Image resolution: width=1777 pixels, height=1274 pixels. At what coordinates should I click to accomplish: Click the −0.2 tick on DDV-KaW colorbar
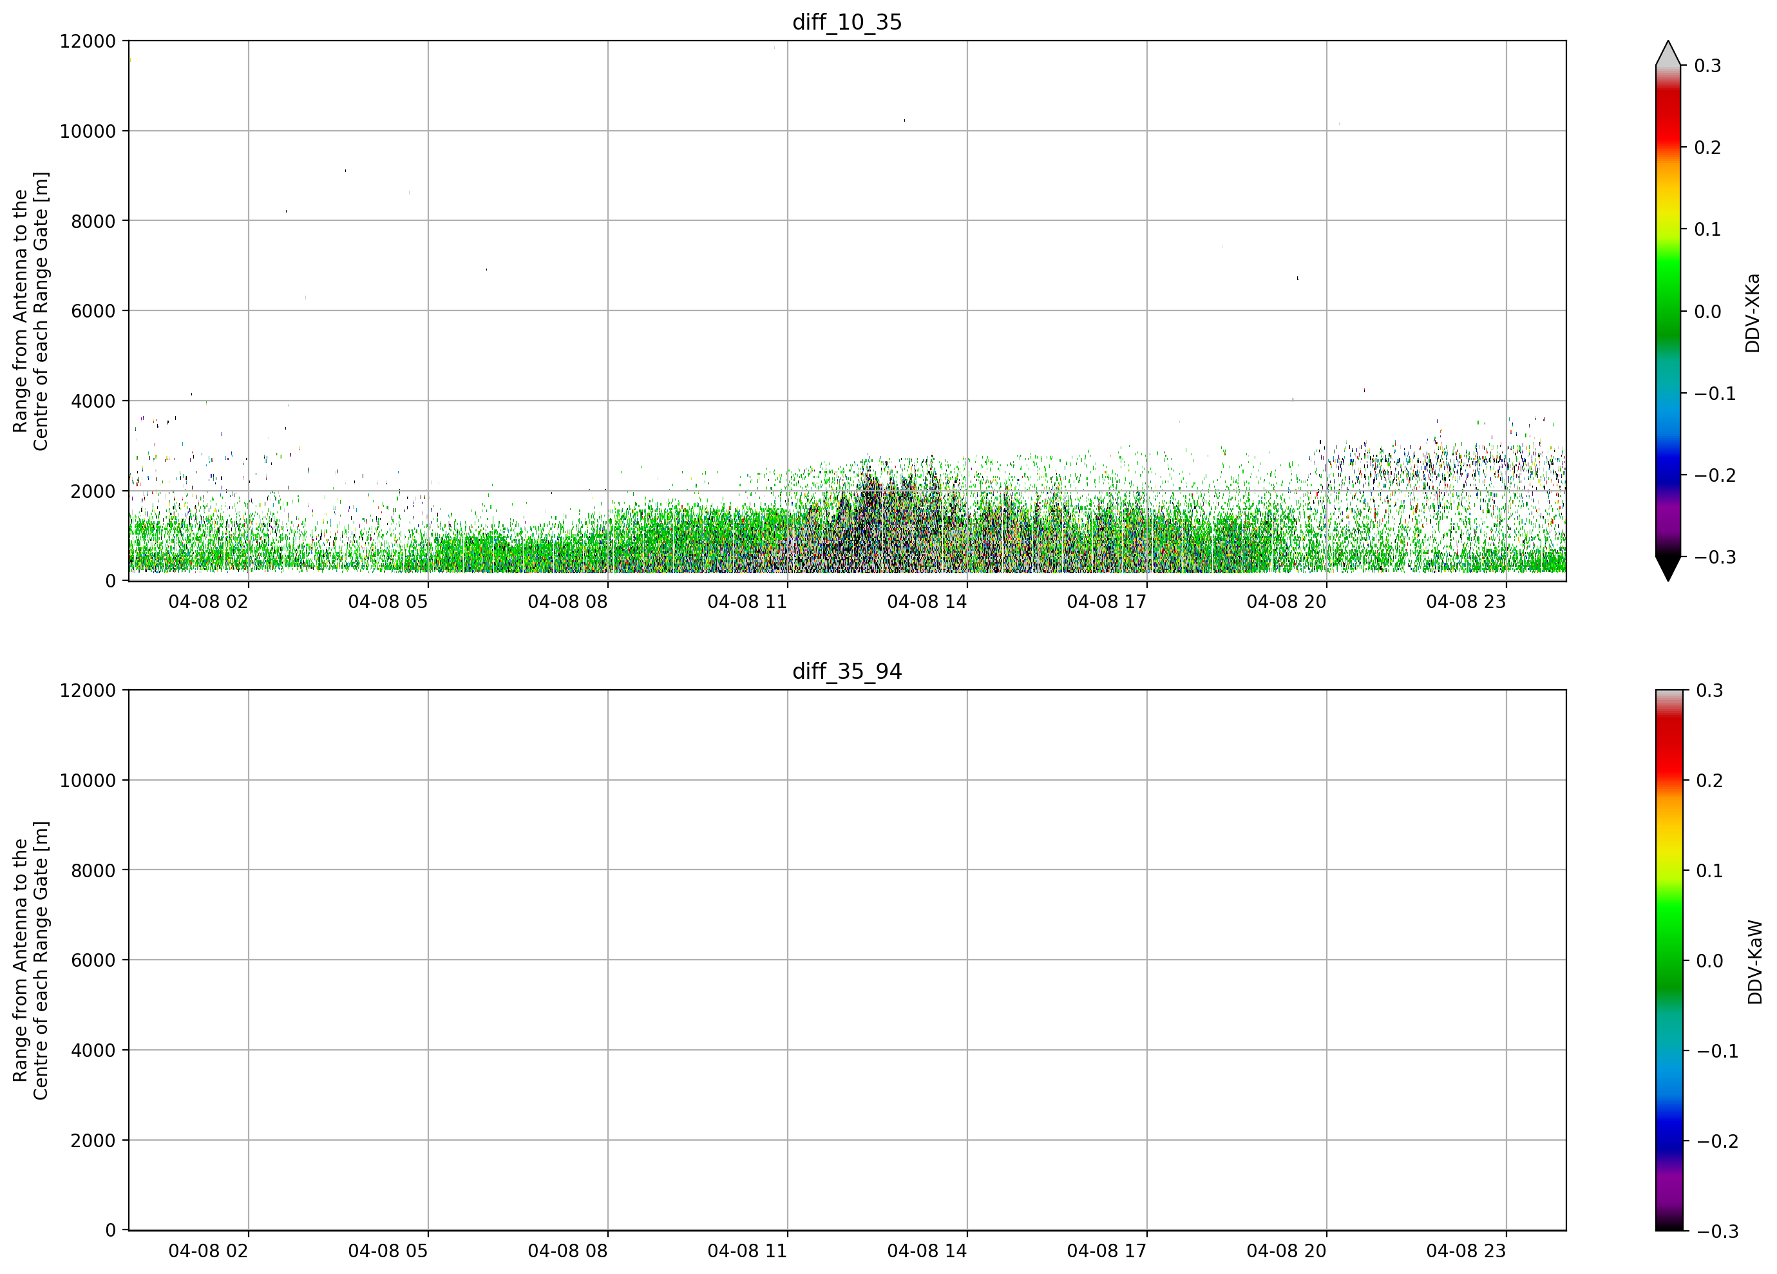pos(1716,1141)
